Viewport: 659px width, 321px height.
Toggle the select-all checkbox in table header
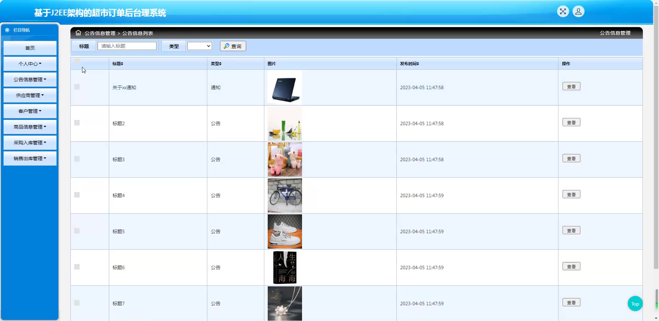click(77, 61)
